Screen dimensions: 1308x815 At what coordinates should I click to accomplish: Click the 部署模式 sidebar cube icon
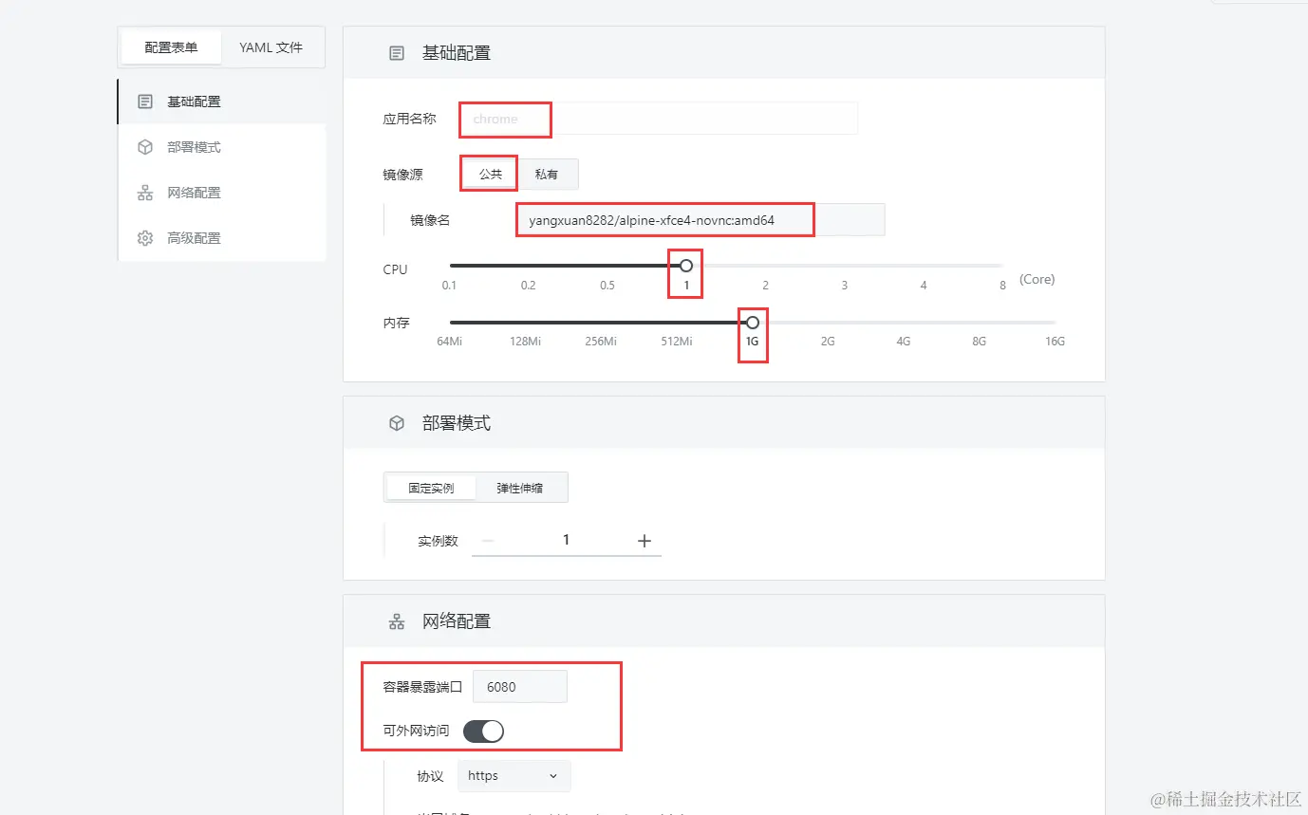tap(145, 147)
